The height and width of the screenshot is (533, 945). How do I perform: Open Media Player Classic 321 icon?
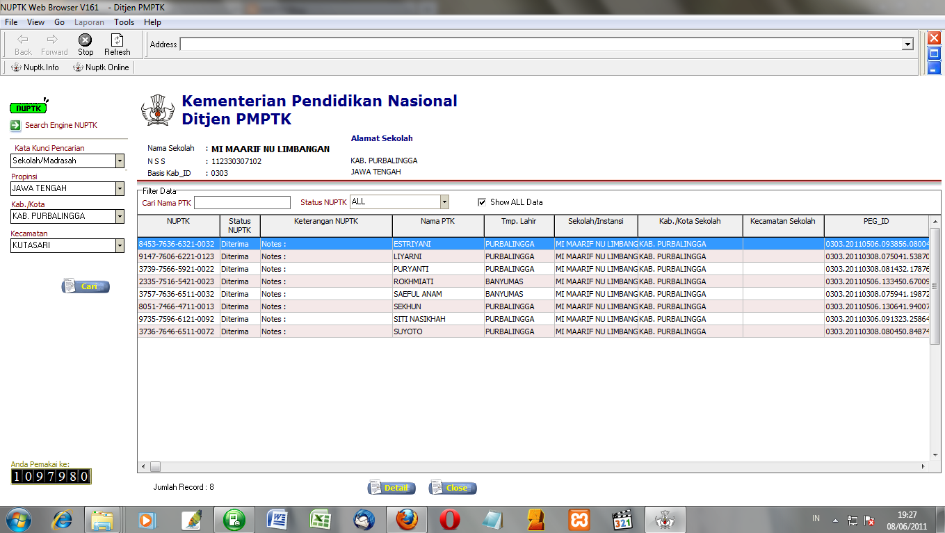coord(622,519)
